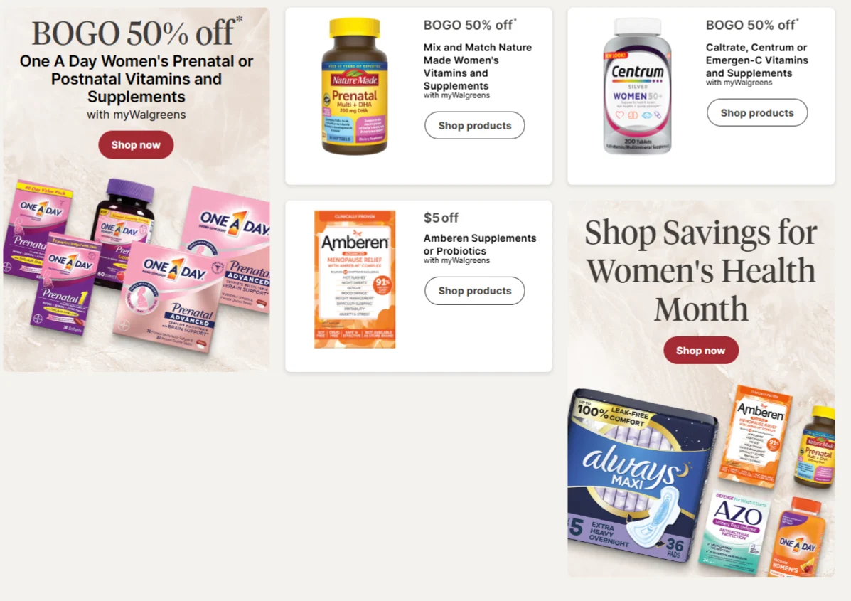The image size is (851, 601).
Task: Open Shop products for Amberen Supplements
Action: pyautogui.click(x=474, y=291)
